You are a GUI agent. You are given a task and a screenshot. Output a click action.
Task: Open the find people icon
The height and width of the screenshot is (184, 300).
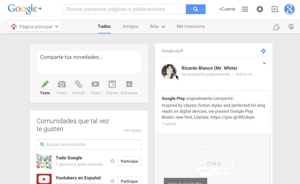[x=276, y=27]
